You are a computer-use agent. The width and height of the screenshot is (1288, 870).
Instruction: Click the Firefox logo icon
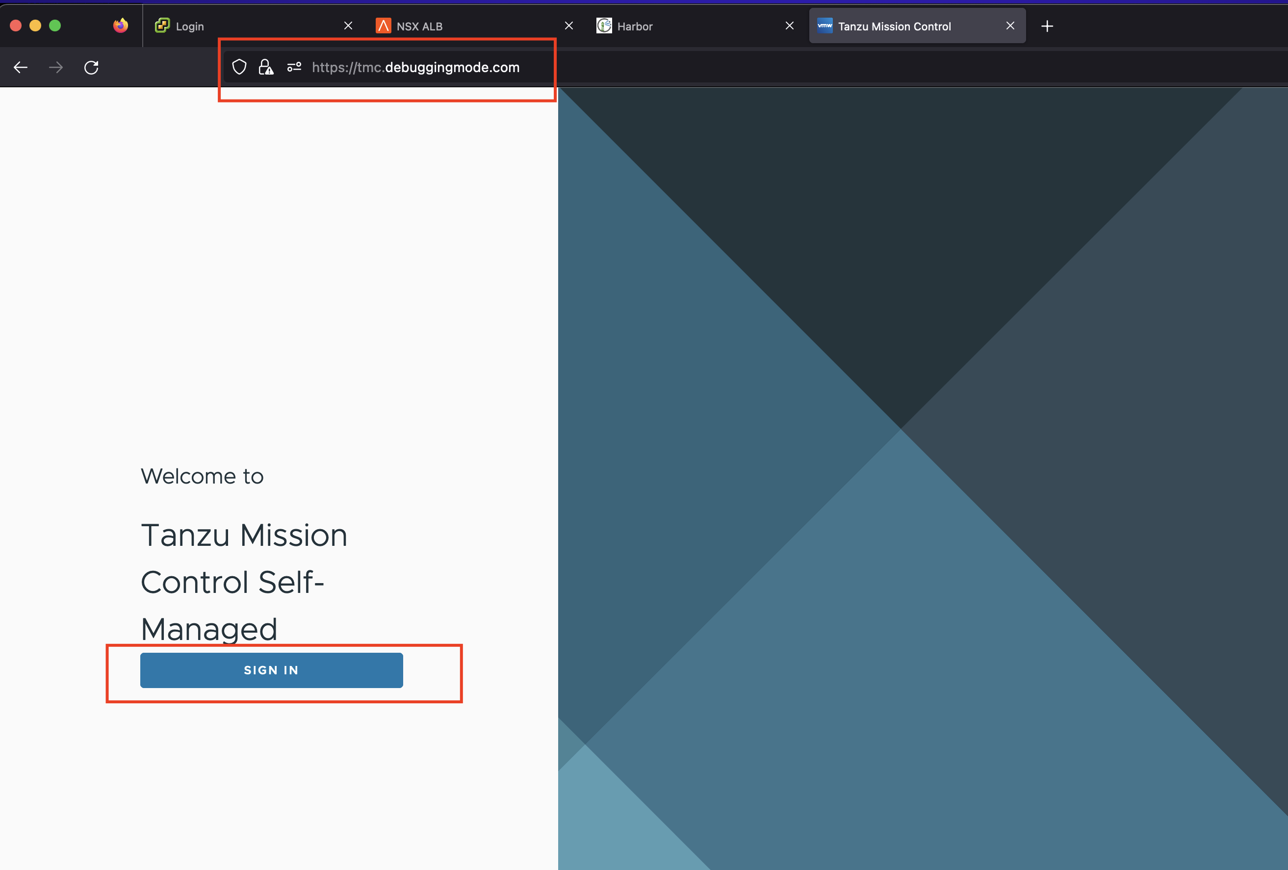(120, 26)
